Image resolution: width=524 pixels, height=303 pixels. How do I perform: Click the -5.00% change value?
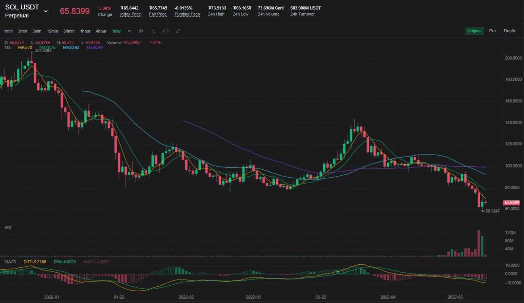pos(104,8)
